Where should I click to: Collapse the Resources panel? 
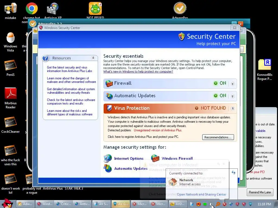click(x=93, y=58)
